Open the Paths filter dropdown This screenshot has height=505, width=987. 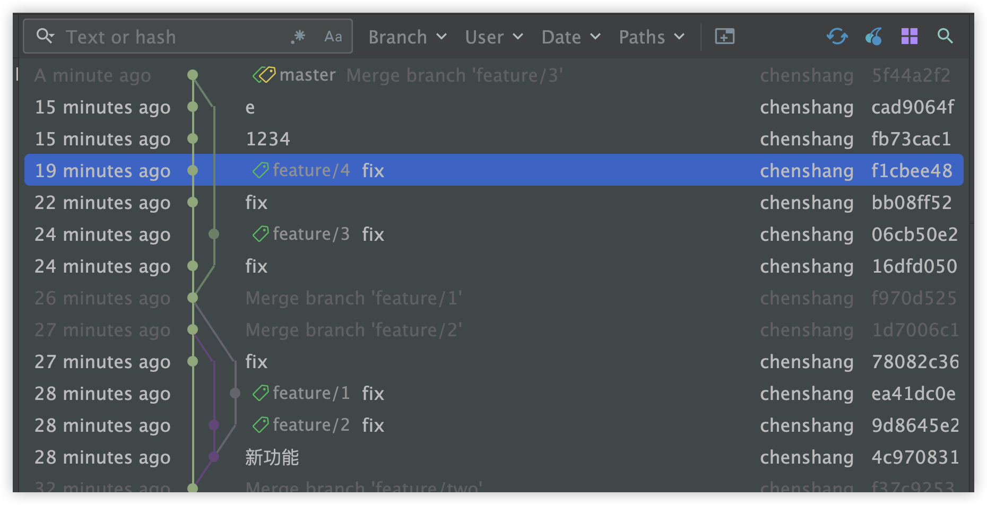click(x=651, y=37)
